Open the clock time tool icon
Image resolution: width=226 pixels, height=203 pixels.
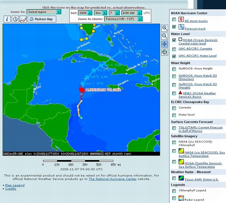15,19
